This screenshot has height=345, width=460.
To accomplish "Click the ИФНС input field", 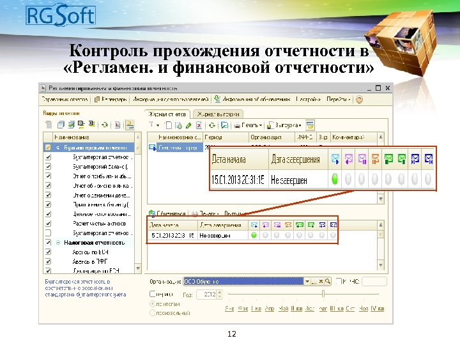I will coord(374,281).
